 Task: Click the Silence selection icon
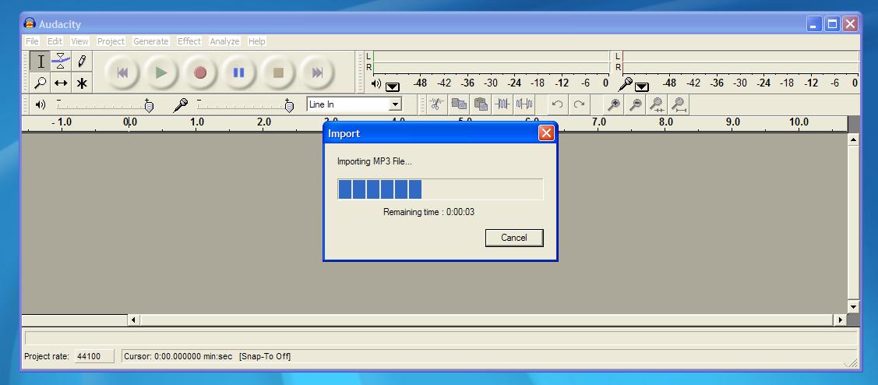pyautogui.click(x=524, y=104)
